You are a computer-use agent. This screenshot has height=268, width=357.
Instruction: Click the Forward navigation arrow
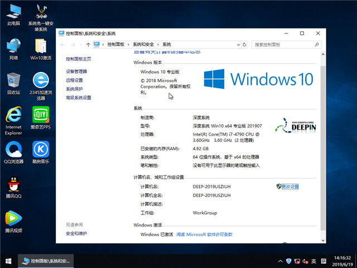click(73, 45)
